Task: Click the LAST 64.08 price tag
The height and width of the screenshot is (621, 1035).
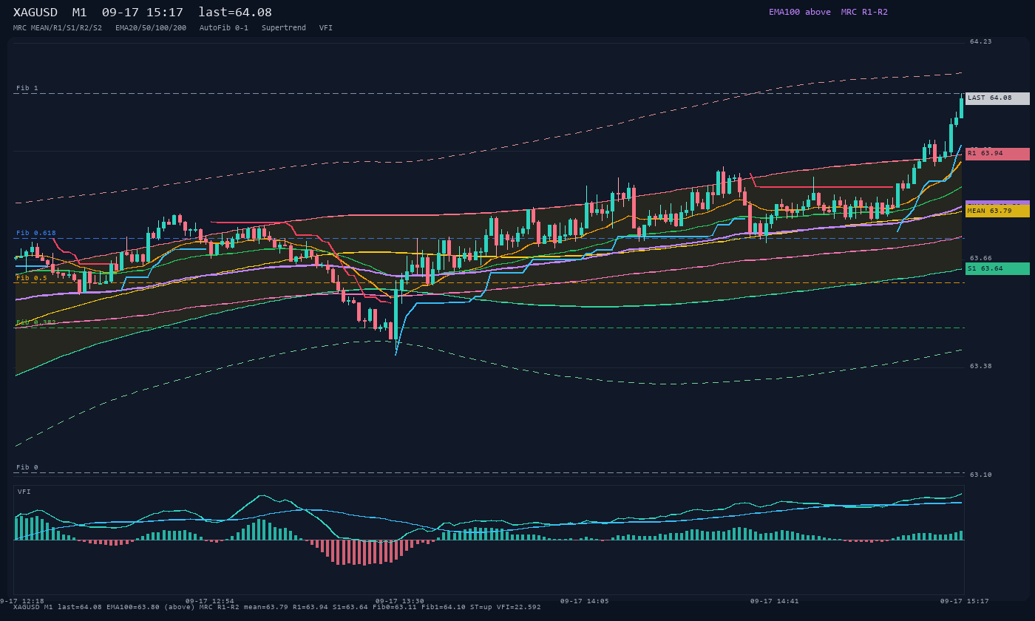Action: [x=997, y=98]
